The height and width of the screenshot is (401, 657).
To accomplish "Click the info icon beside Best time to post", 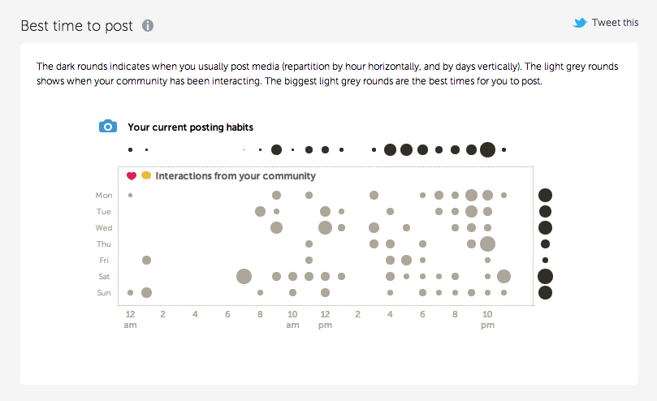I will 148,25.
